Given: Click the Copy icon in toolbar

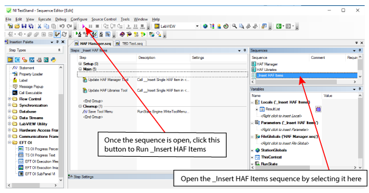Looking at the screenshot, I should tap(46, 26).
